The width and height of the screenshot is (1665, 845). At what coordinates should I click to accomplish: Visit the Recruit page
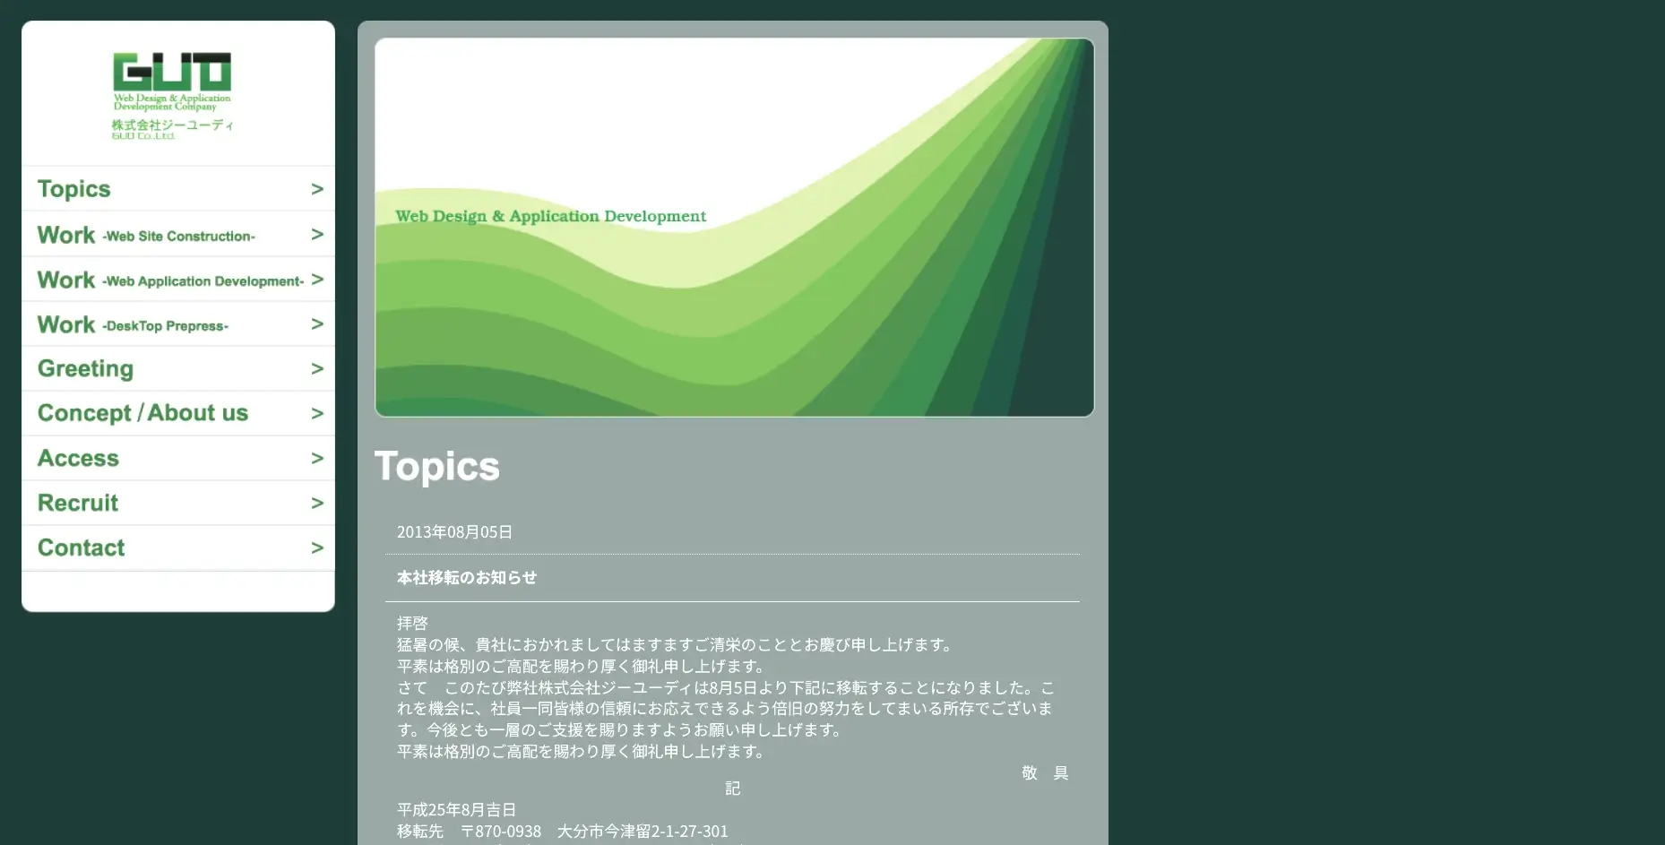[78, 503]
